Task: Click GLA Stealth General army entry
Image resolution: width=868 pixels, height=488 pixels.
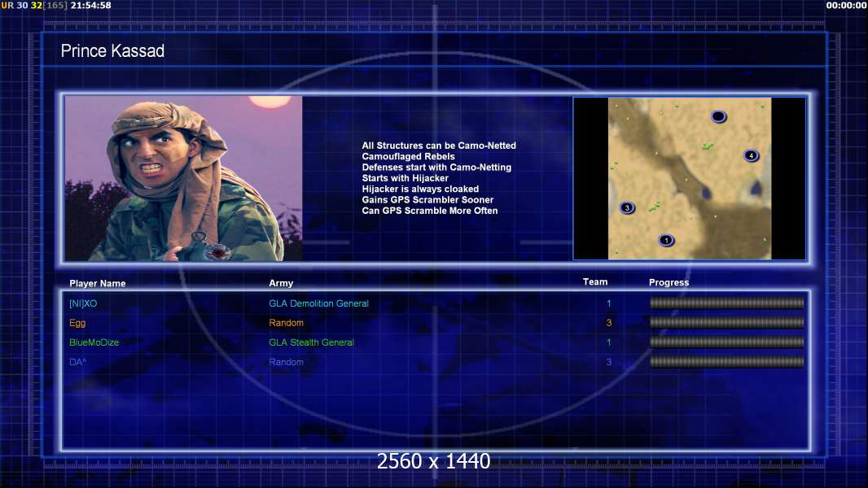Action: (x=311, y=342)
